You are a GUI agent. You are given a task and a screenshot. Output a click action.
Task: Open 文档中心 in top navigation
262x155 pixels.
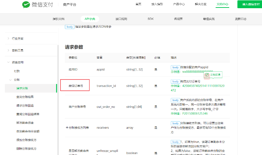click(x=222, y=4)
